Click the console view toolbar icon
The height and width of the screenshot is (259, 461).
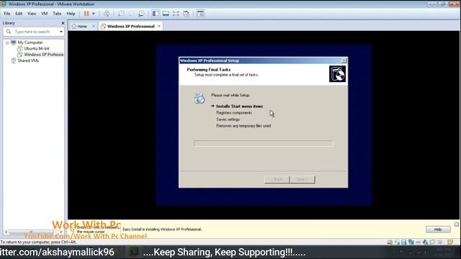pos(200,14)
